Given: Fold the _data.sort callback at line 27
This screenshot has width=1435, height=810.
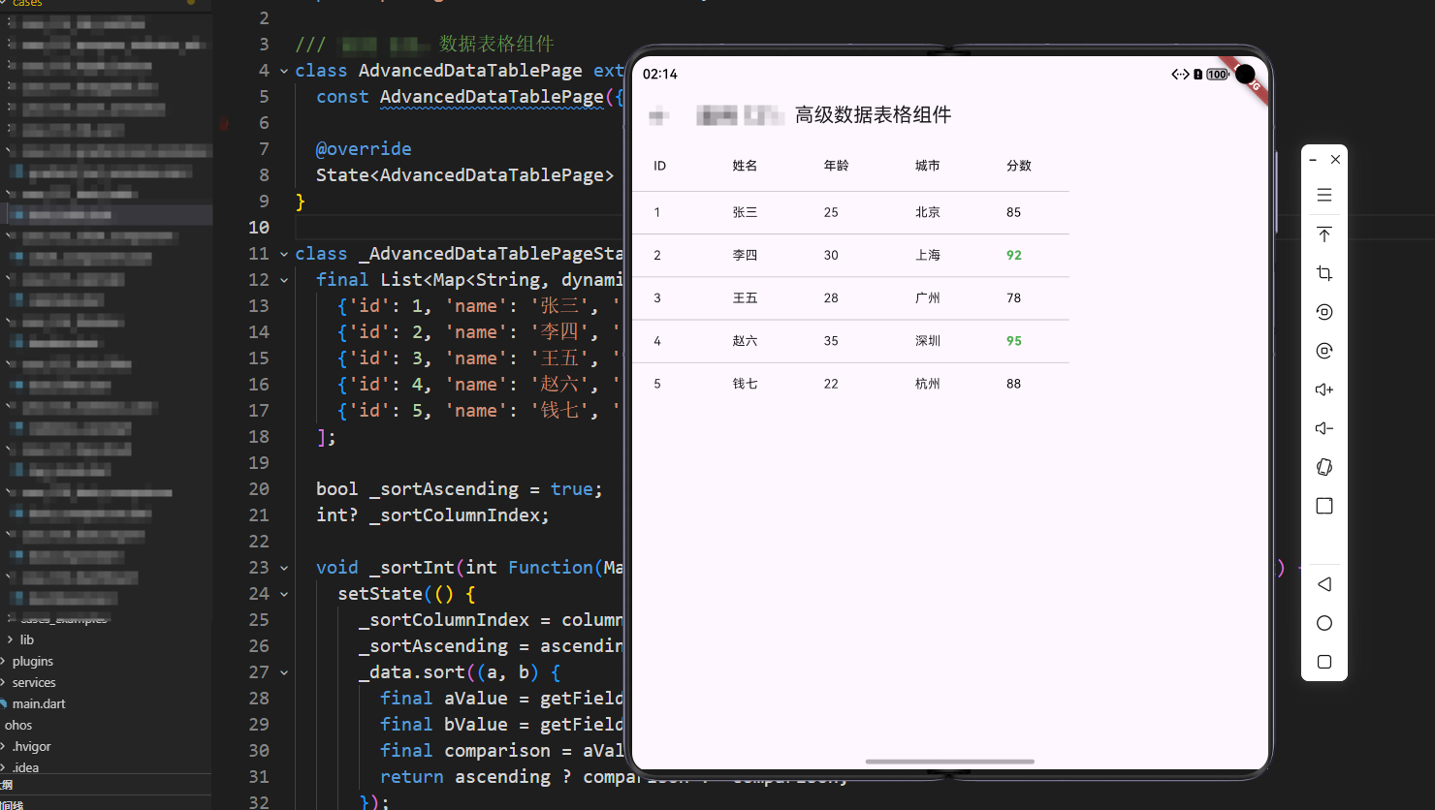Looking at the screenshot, I should coord(284,672).
